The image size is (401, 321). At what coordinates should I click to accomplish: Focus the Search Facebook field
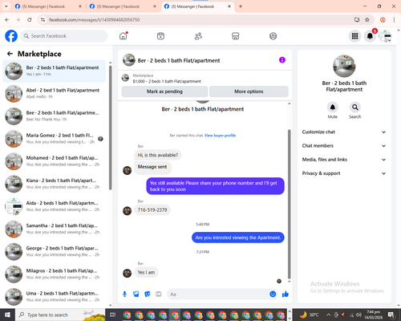click(64, 36)
